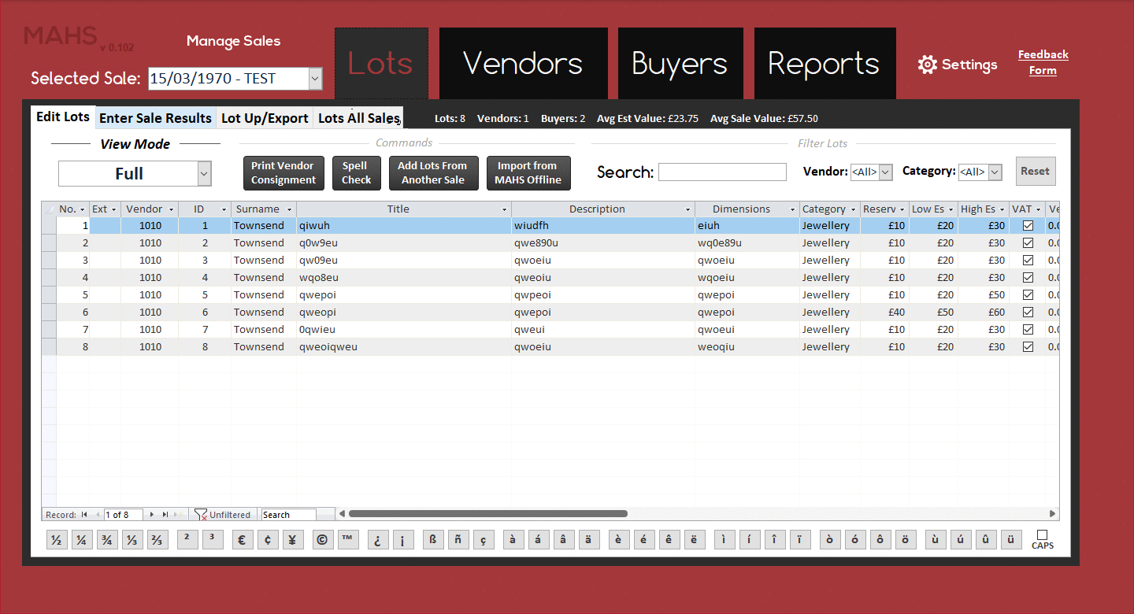The height and width of the screenshot is (614, 1134).
Task: Go to first record in navigator
Action: click(x=84, y=515)
